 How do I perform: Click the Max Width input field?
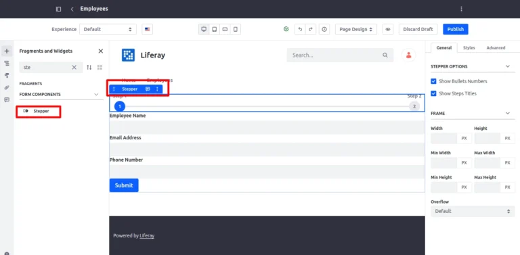click(x=487, y=163)
